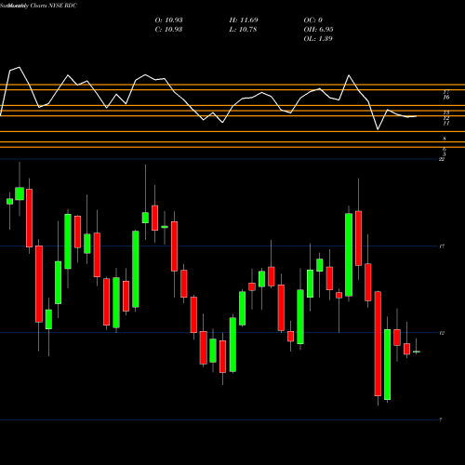Select the 'OH: 6.95' reading
465x465 pixels.
click(x=318, y=30)
